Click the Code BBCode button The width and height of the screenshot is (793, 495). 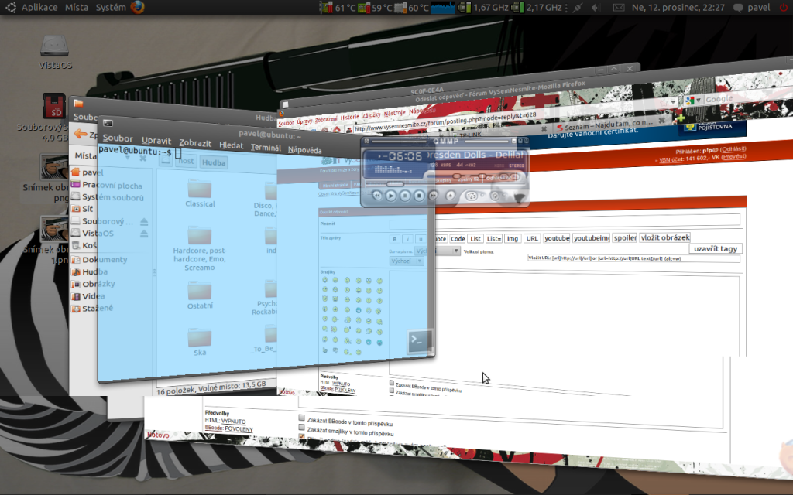pyautogui.click(x=458, y=239)
